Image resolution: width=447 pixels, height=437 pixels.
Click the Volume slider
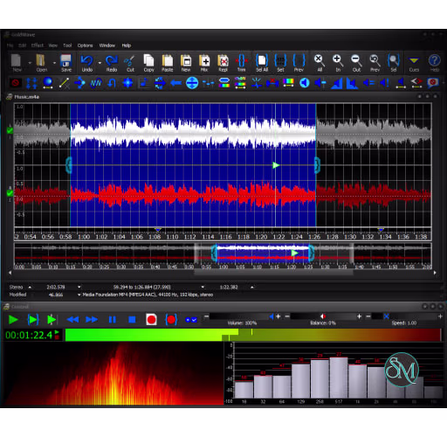tap(242, 316)
